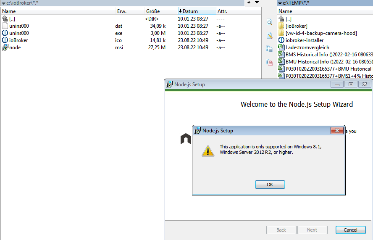The height and width of the screenshot is (240, 373).
Task: Select the iobroker-installer file name
Action: coord(305,40)
